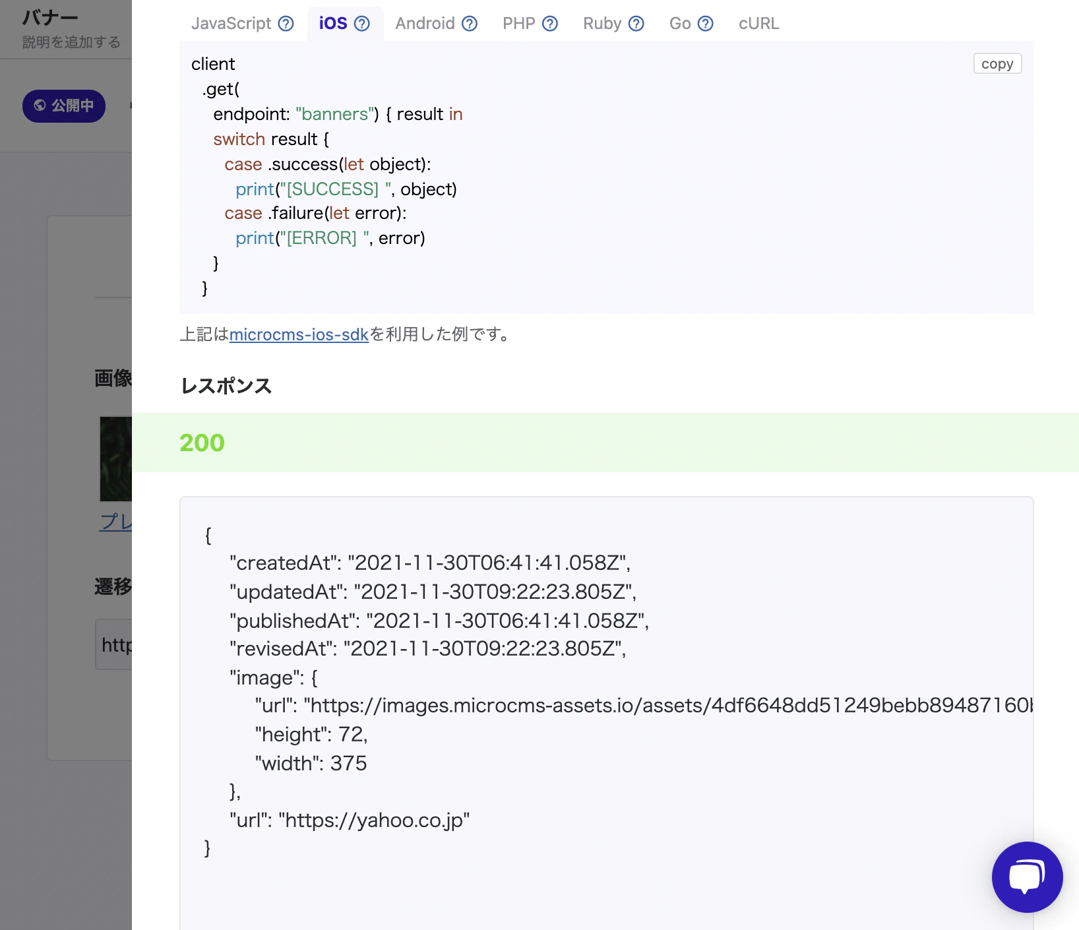Viewport: 1079px width, 930px height.
Task: Switch to the Ruby tab
Action: [602, 24]
